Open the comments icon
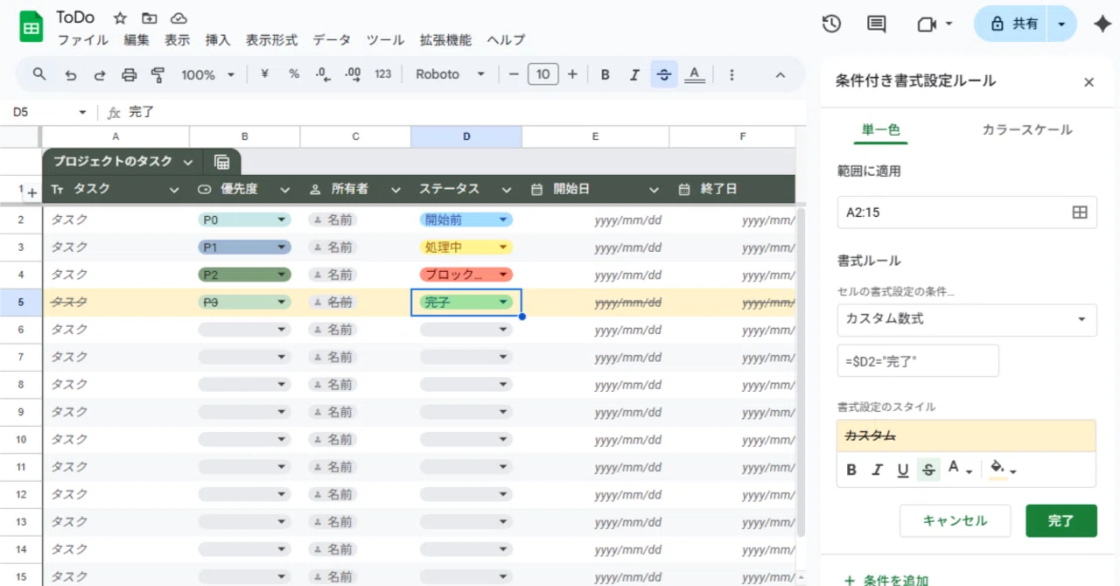This screenshot has width=1120, height=586. [877, 24]
